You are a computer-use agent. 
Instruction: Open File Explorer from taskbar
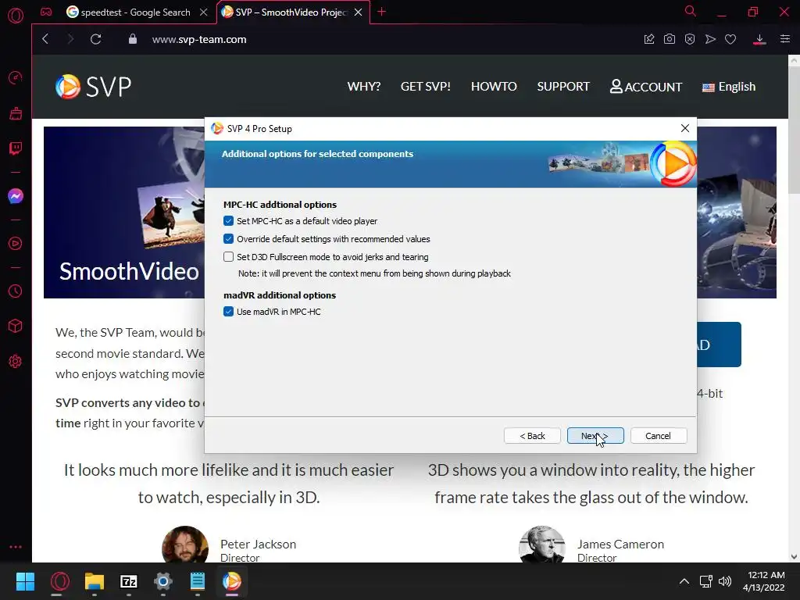95,581
